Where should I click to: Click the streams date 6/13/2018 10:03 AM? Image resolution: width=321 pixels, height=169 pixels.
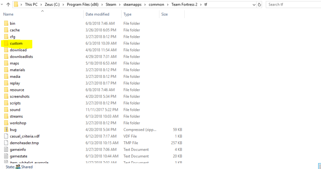point(102,116)
